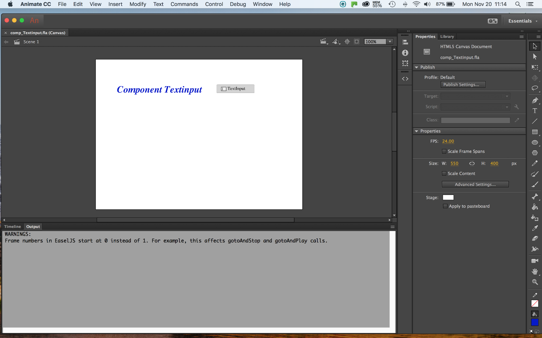The width and height of the screenshot is (542, 338).
Task: Select the Brush tool
Action: coord(535,184)
